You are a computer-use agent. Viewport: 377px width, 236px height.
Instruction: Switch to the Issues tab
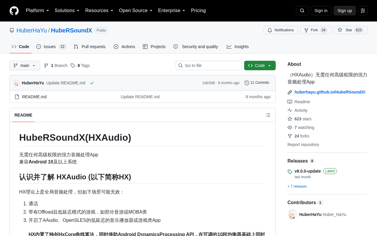[x=51, y=47]
